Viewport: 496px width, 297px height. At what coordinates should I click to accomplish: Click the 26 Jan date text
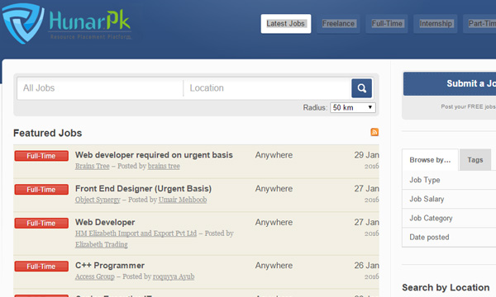coord(366,266)
